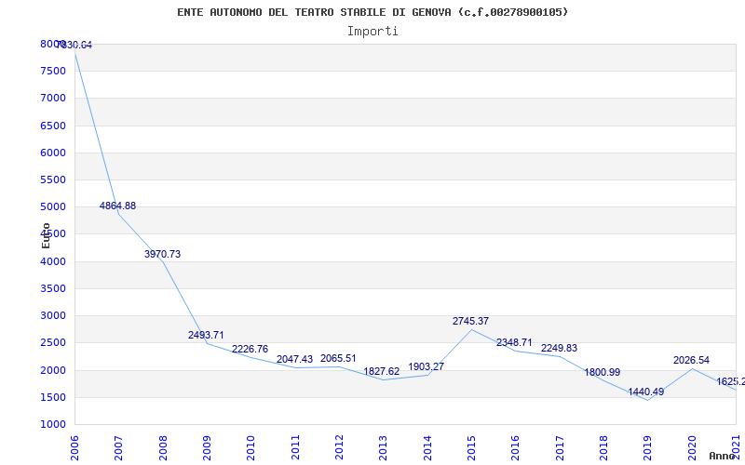The width and height of the screenshot is (745, 465).
Task: Click the 2026.54 data label
Action: click(691, 360)
